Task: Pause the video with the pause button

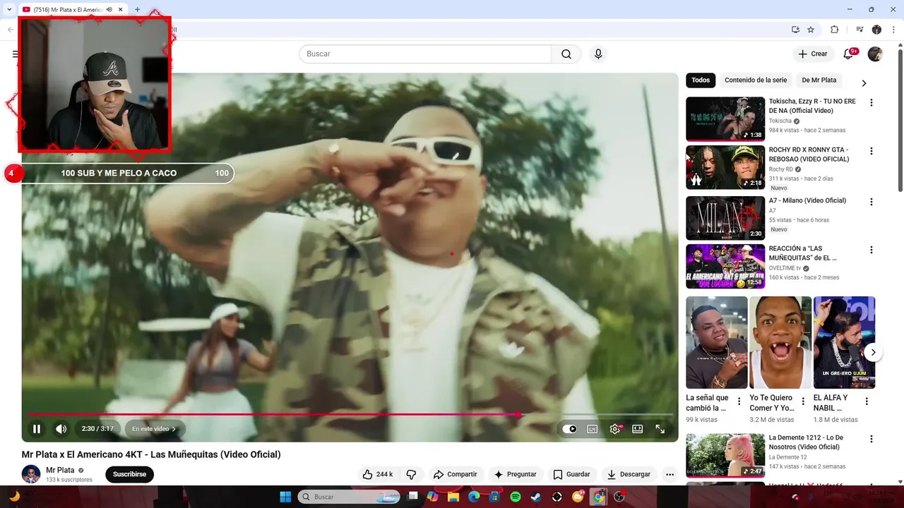Action: 37,429
